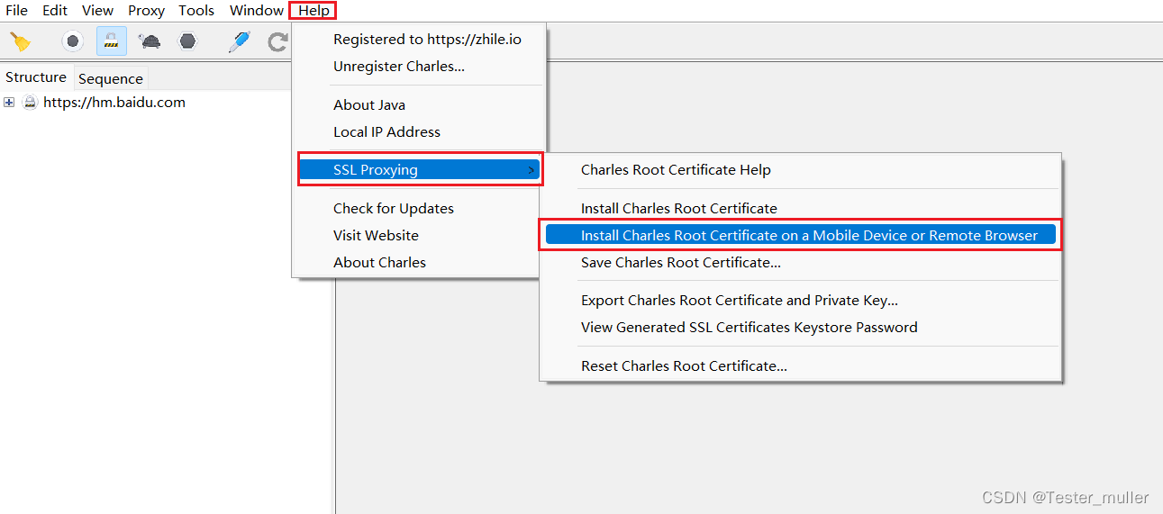The height and width of the screenshot is (514, 1163).
Task: Switch to the Structure tab
Action: coord(36,77)
